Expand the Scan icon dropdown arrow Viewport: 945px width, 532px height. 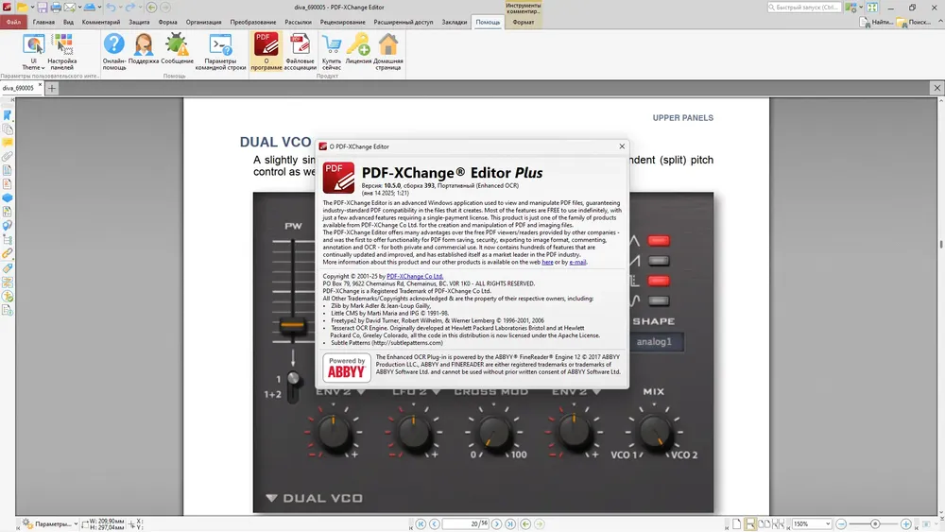pos(99,8)
